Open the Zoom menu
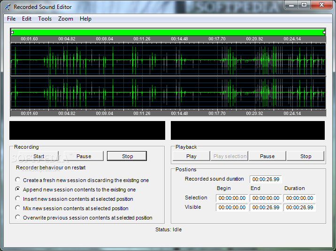This screenshot has width=336, height=251. pos(65,19)
